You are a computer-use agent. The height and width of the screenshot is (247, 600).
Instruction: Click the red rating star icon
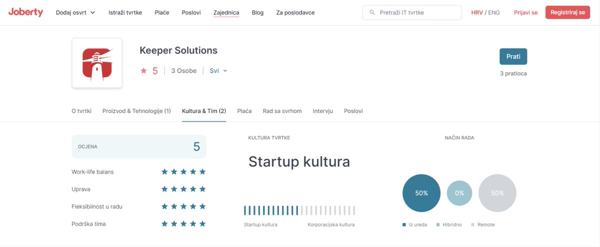pos(143,71)
